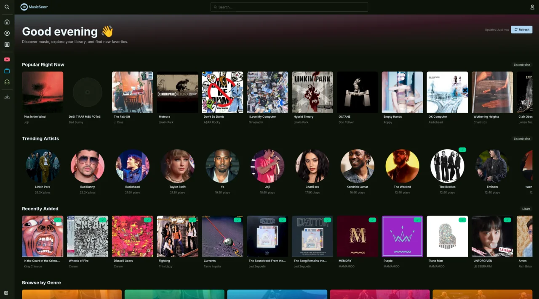
Task: Open the library list icon in sidebar
Action: [7, 45]
